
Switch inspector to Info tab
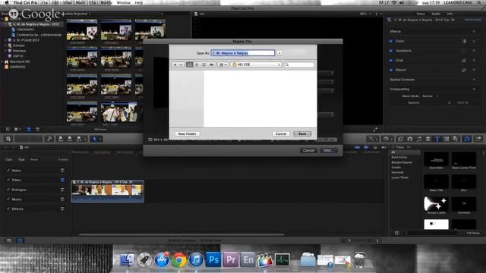pos(450,14)
